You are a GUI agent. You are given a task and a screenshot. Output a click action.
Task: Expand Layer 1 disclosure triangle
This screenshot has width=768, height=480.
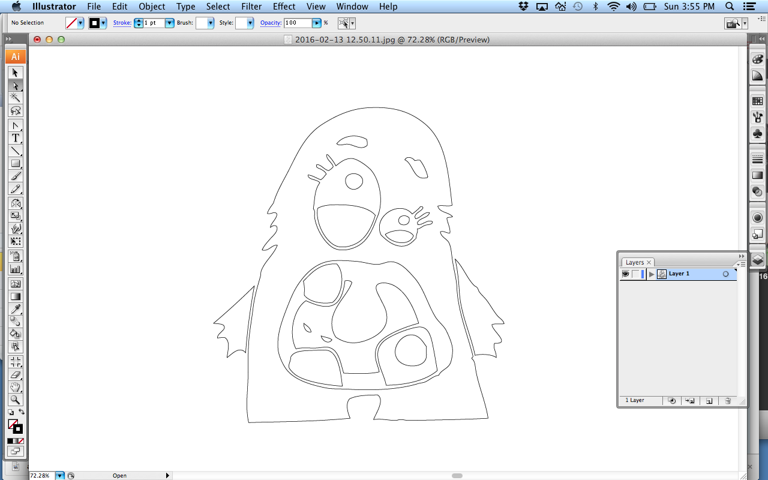pos(652,274)
